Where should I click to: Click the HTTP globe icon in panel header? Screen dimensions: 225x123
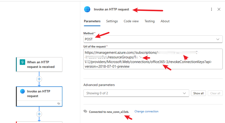(87, 9)
